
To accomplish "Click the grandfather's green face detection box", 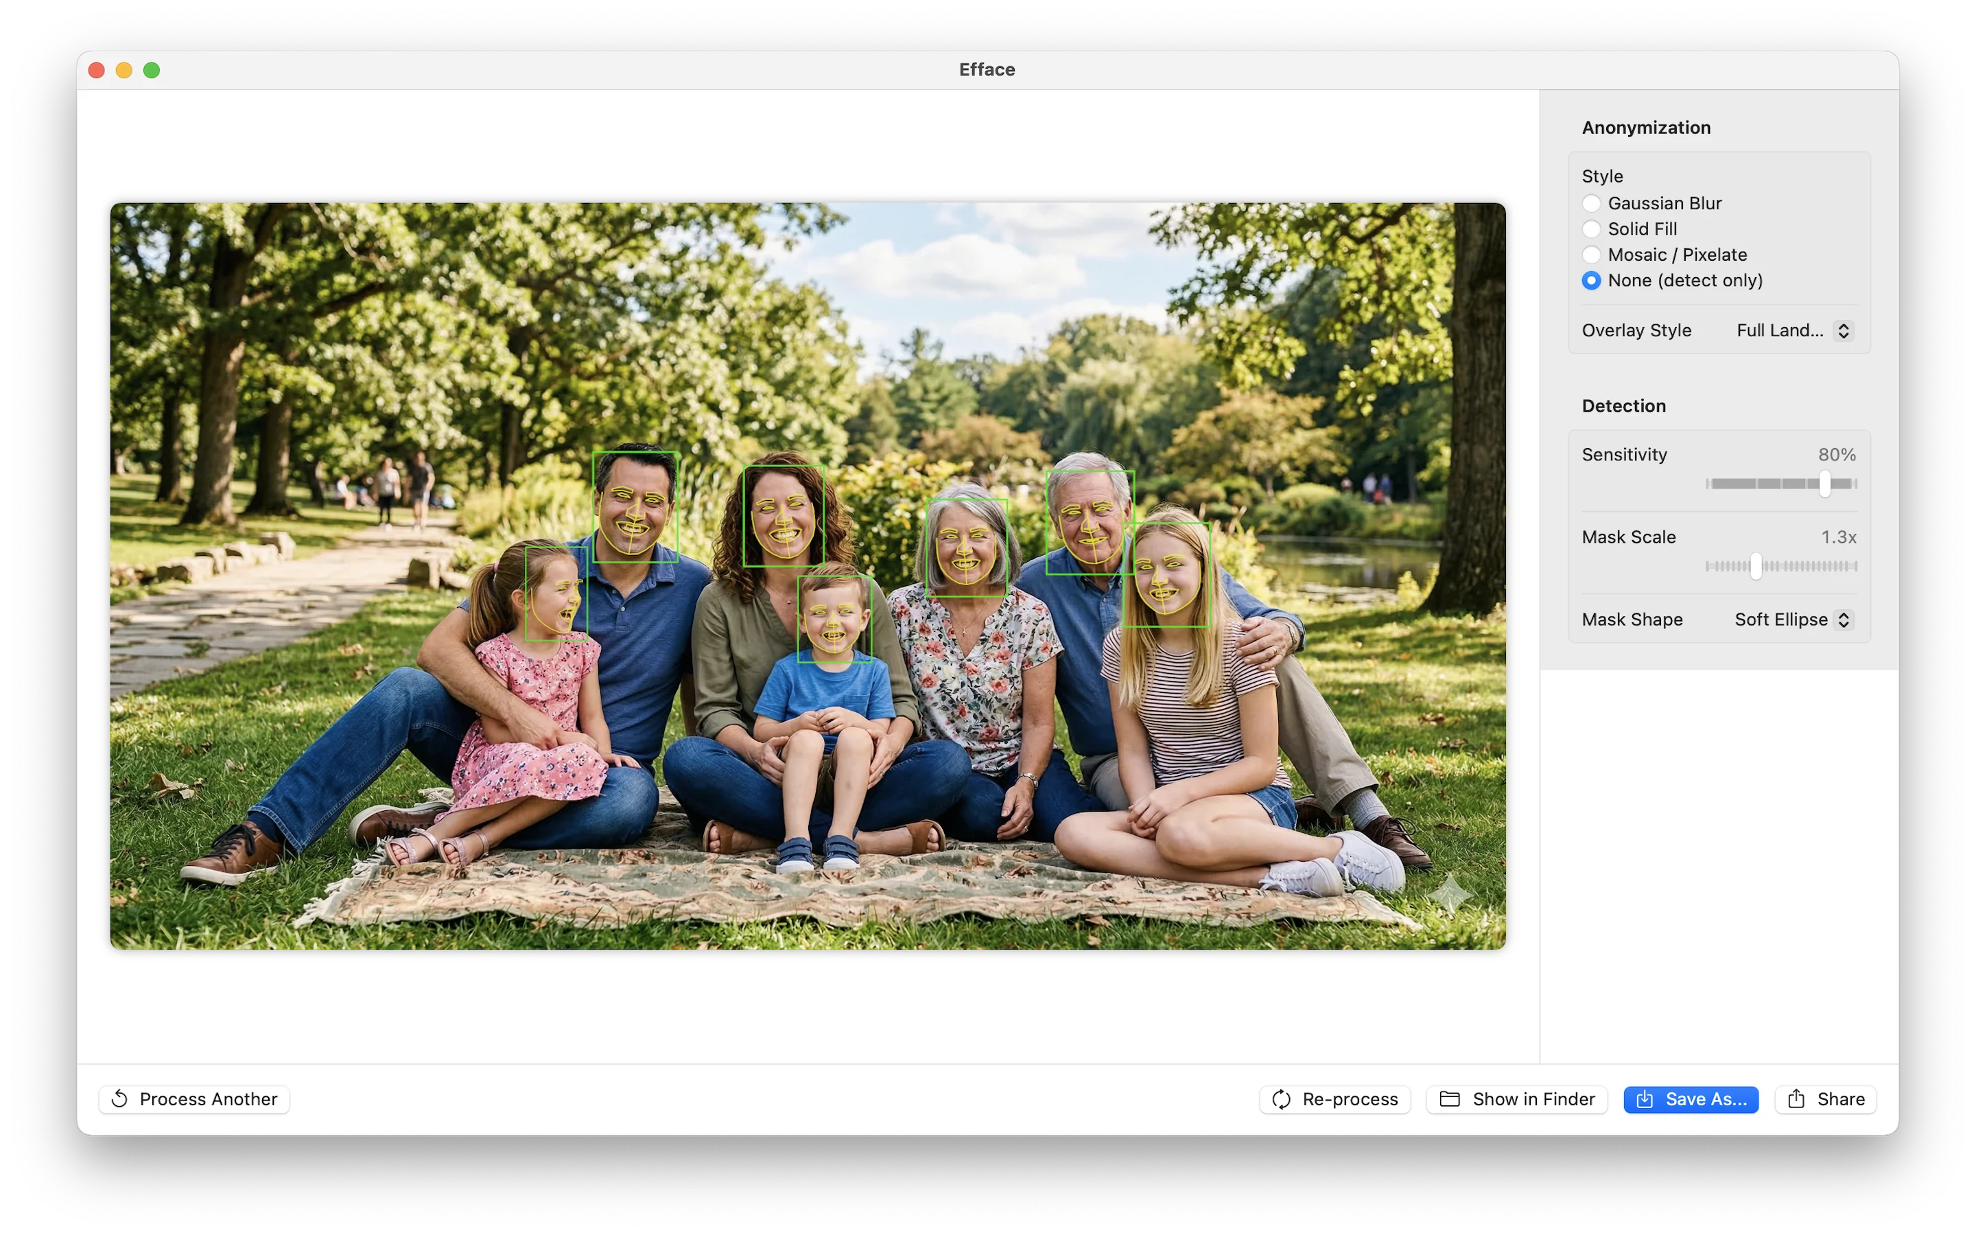I will [x=1090, y=523].
